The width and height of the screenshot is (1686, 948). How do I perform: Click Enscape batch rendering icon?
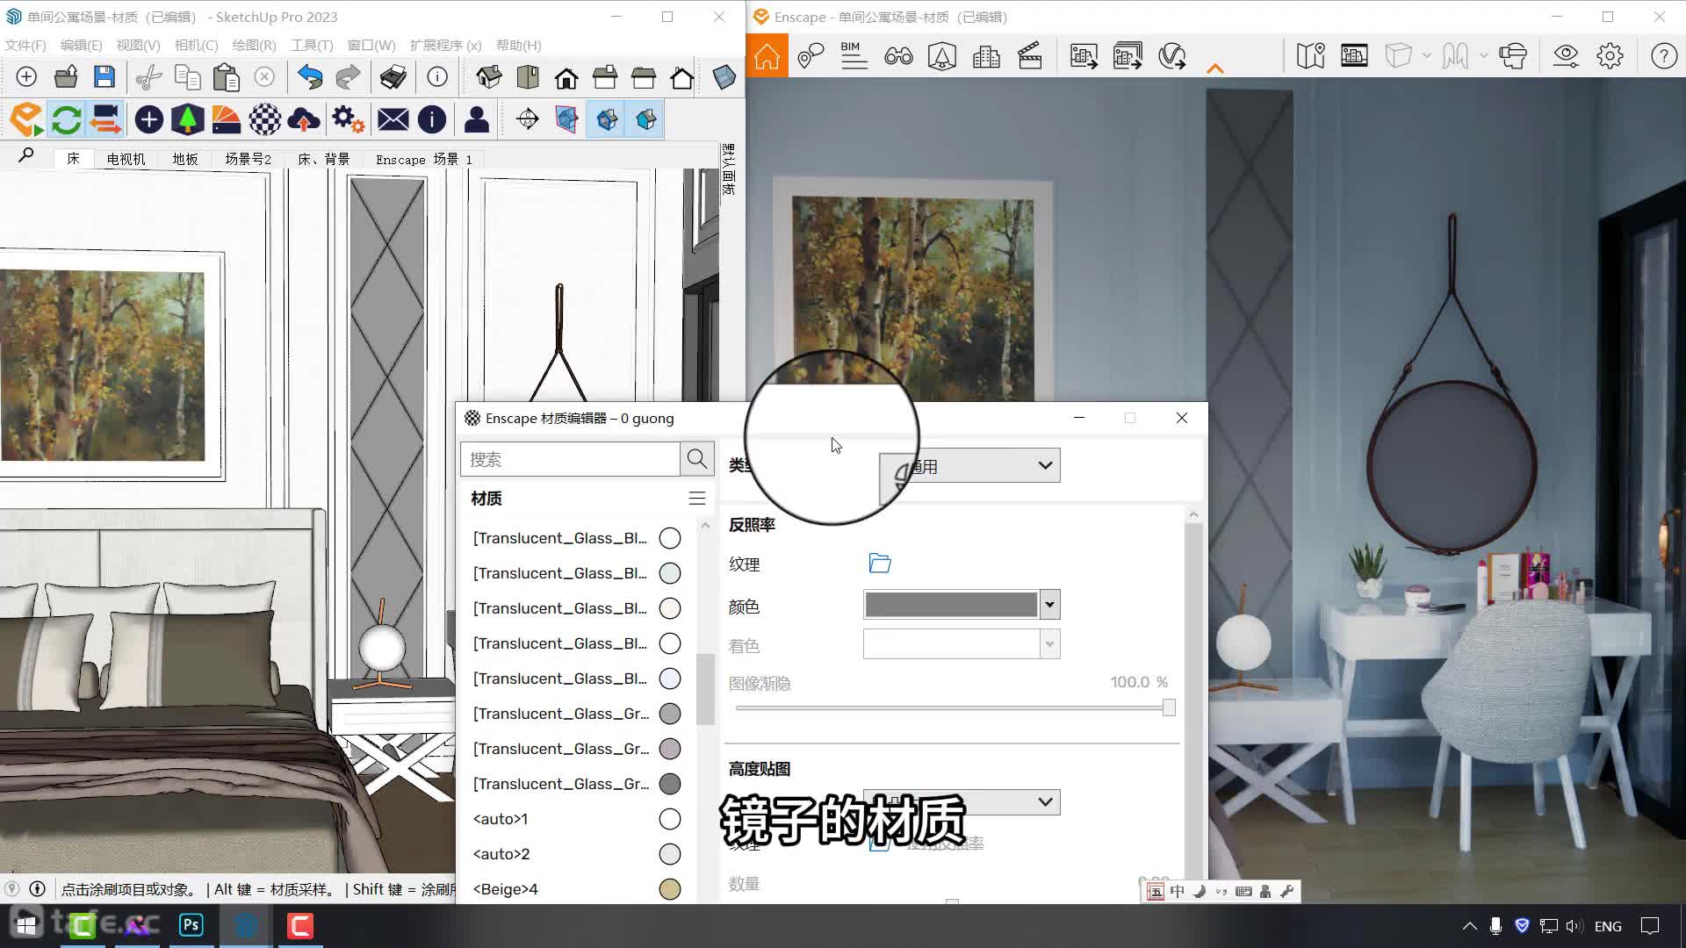1128,56
